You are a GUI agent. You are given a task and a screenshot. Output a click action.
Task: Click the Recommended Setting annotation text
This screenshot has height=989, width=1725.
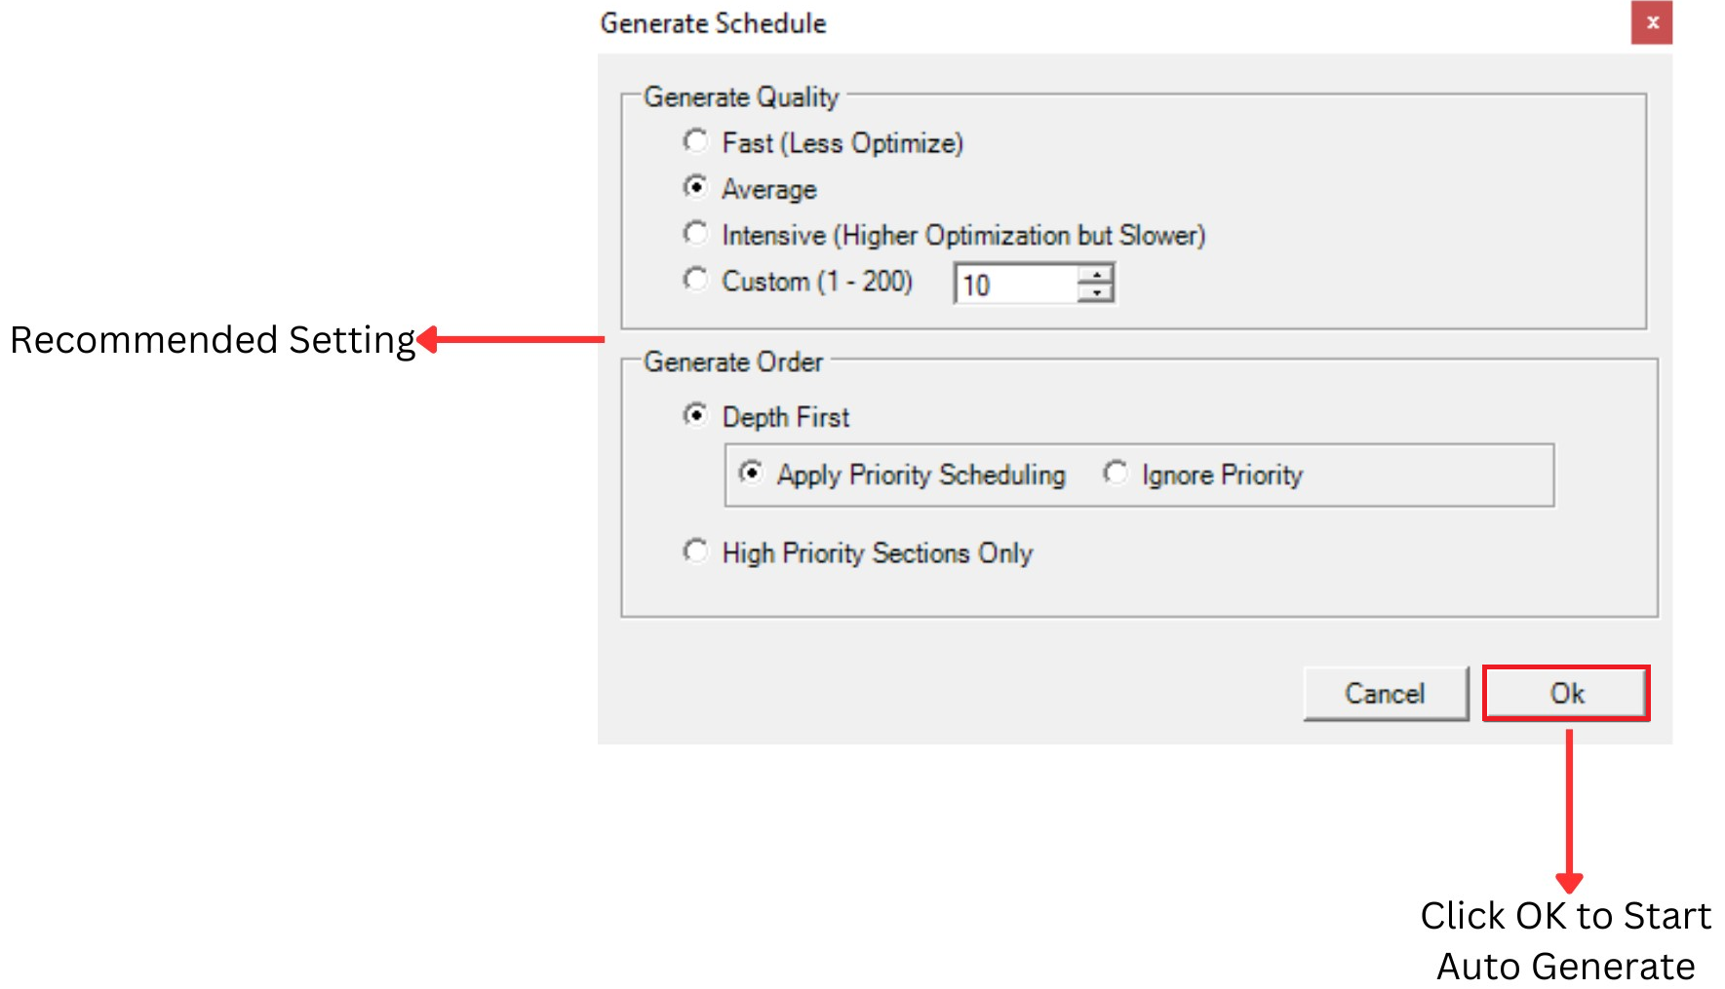click(213, 340)
